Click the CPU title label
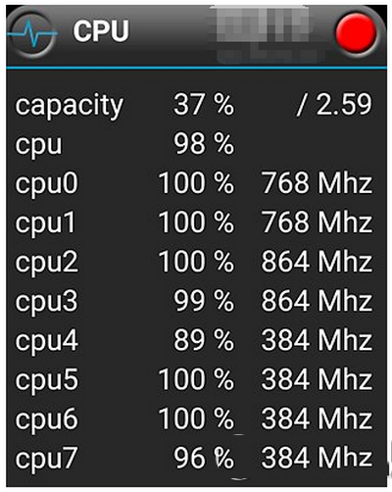The image size is (392, 492). coord(101,31)
